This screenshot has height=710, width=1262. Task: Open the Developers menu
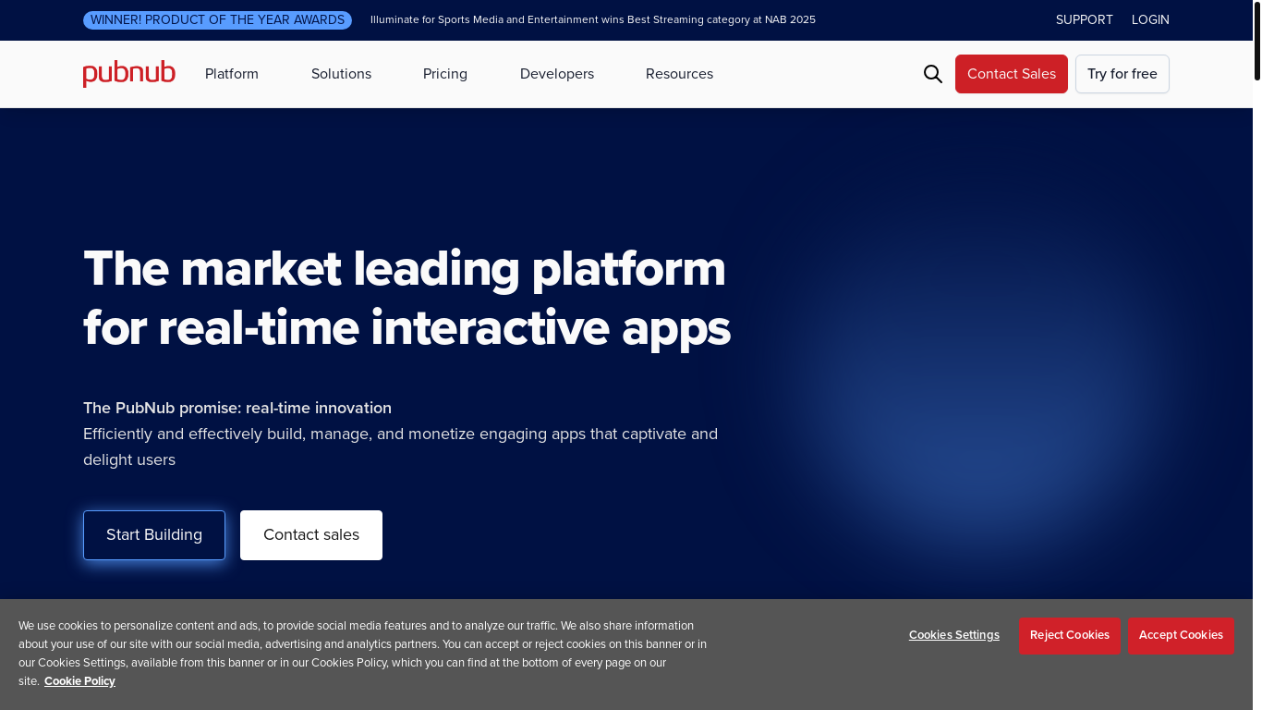[x=557, y=74]
